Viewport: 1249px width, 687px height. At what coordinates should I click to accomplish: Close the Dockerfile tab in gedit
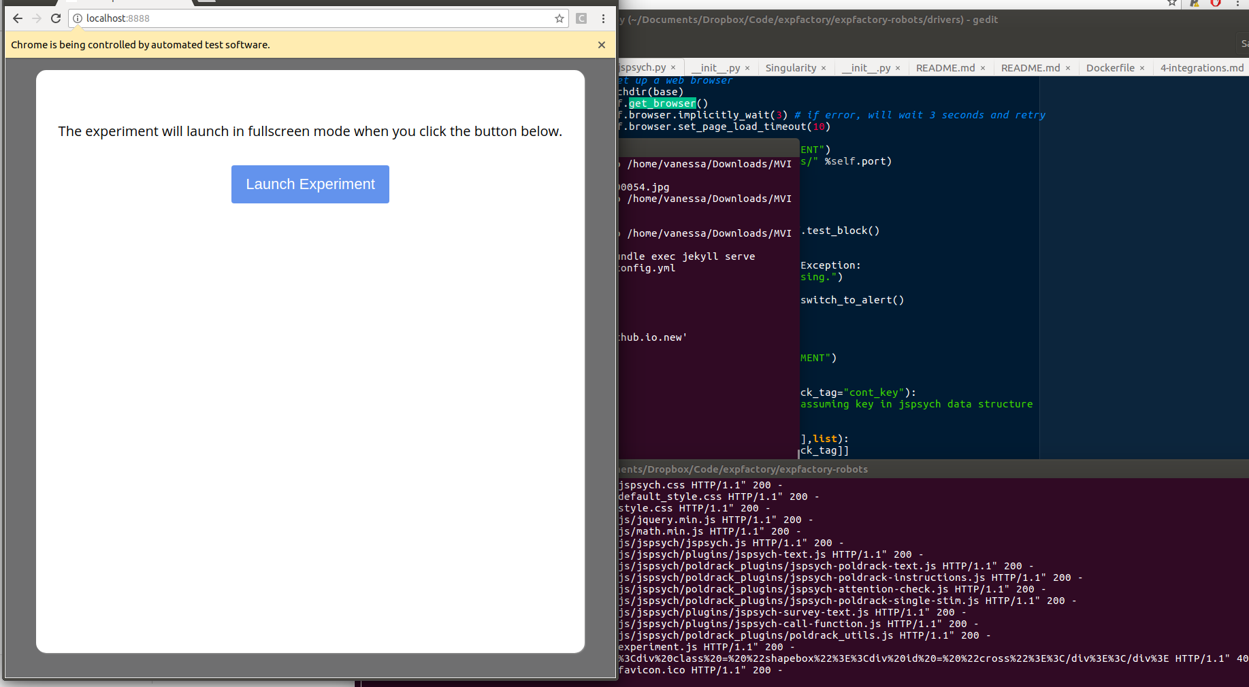(x=1142, y=68)
